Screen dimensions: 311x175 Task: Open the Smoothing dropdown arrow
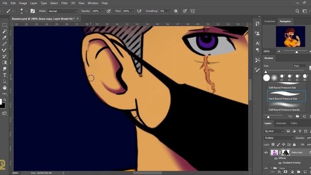(170, 11)
